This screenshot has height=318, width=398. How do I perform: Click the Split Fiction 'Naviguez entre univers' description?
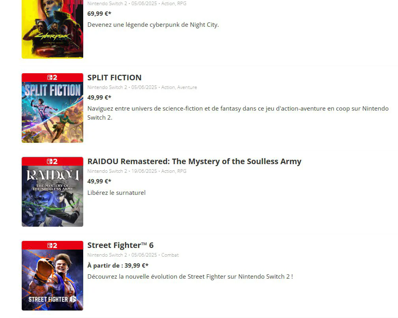click(x=237, y=109)
